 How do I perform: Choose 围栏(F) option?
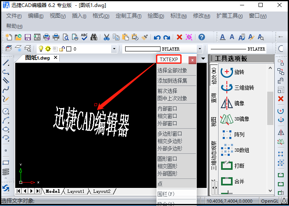click(x=166, y=194)
